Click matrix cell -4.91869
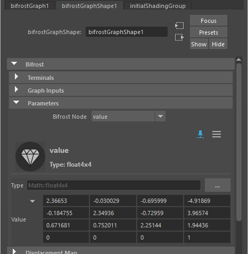248x254 pixels. pyautogui.click(x=207, y=201)
